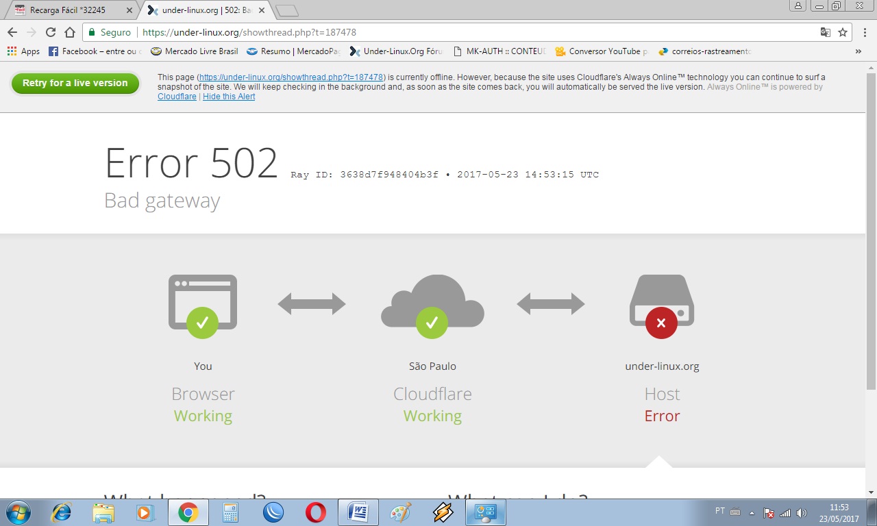Open the Resumo MercadoPago bookmark

coord(293,51)
